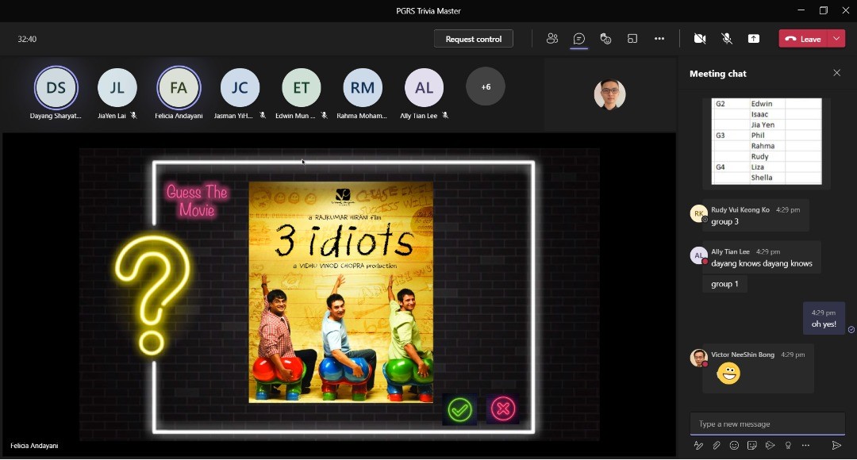Send the chat message
This screenshot has width=857, height=460.
click(x=836, y=445)
